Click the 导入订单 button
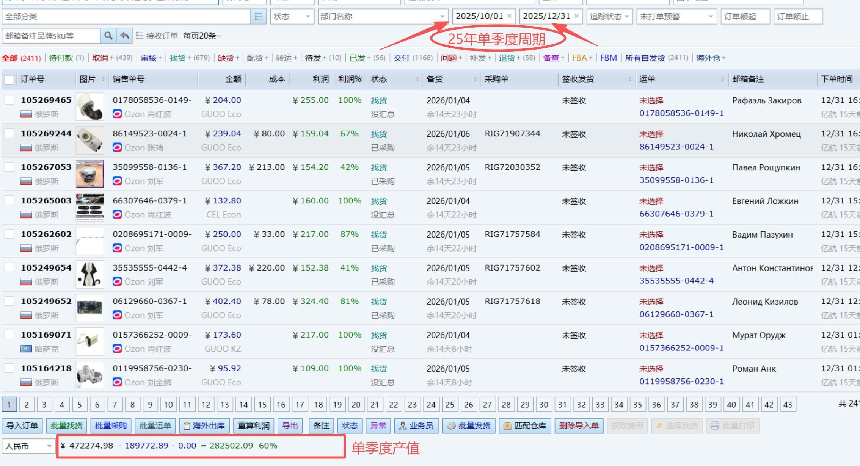This screenshot has height=466, width=860. coord(22,426)
